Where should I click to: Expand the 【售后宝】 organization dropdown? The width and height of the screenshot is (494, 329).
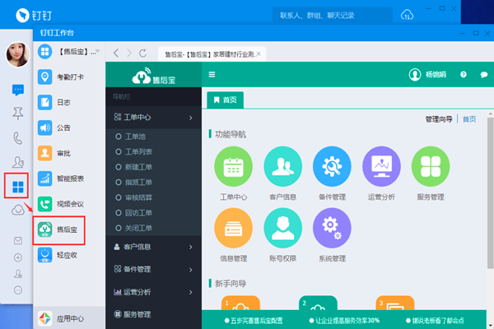[97, 51]
